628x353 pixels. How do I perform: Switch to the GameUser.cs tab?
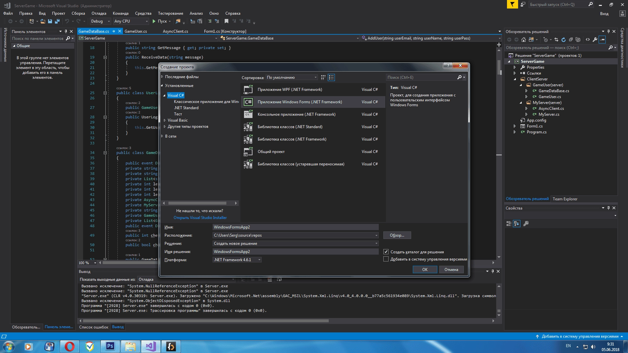[x=136, y=31]
